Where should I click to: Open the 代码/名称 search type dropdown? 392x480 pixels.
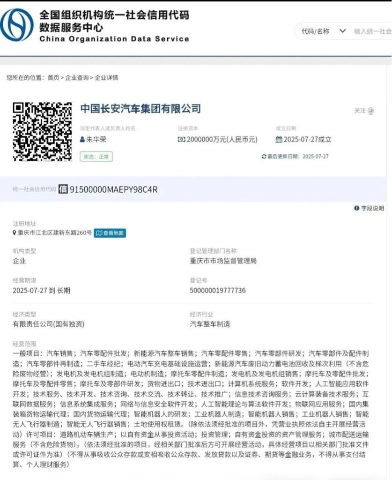324,31
